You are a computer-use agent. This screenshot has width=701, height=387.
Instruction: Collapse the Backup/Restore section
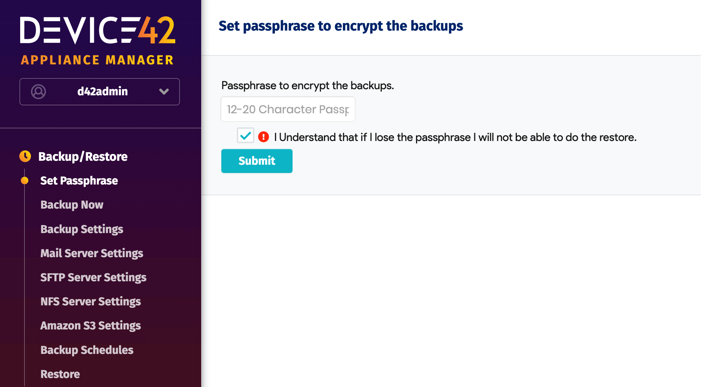point(83,156)
